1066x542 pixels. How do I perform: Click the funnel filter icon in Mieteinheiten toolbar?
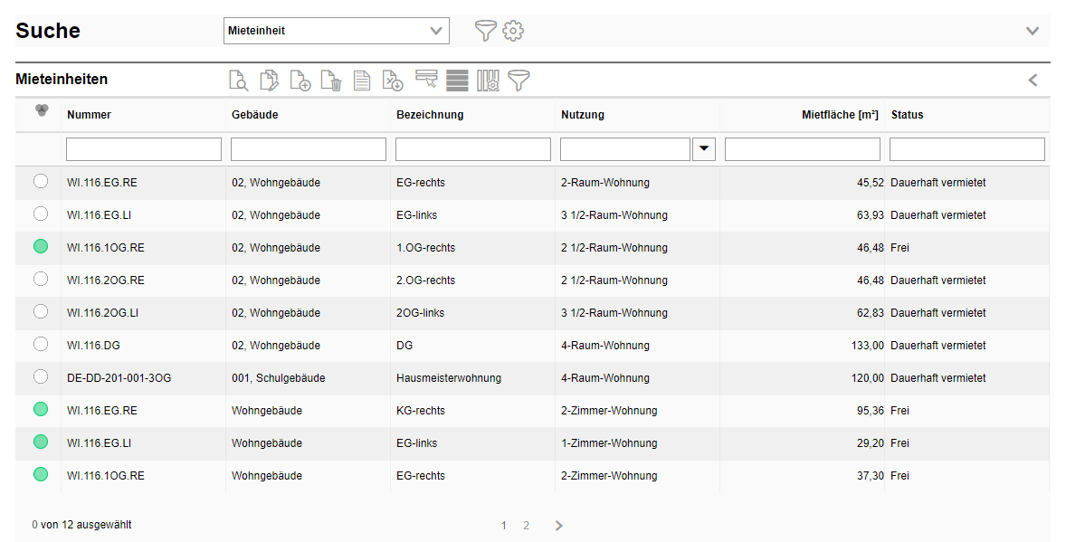click(x=519, y=81)
